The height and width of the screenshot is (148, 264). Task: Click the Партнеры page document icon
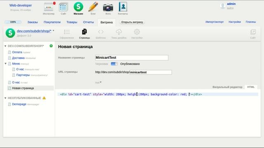click(x=14, y=75)
